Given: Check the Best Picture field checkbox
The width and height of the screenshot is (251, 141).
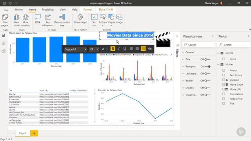Looking at the screenshot, I should 224,75.
